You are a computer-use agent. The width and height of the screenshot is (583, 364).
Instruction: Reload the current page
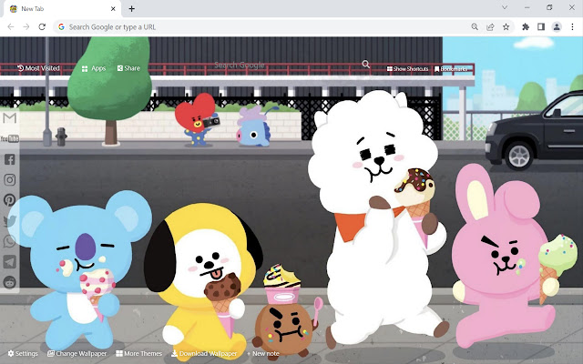pos(42,26)
